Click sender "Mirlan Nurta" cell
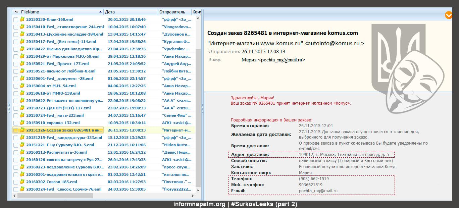459x208 pixels. [176, 145]
